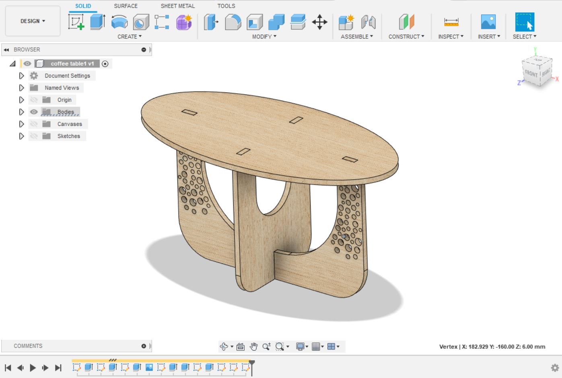The height and width of the screenshot is (378, 562).
Task: Expand the Document Settings tree node
Action: tap(22, 76)
